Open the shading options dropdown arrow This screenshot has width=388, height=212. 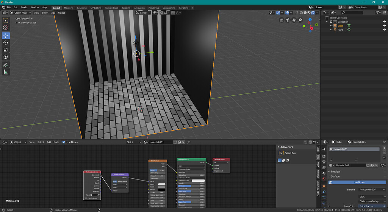click(317, 12)
